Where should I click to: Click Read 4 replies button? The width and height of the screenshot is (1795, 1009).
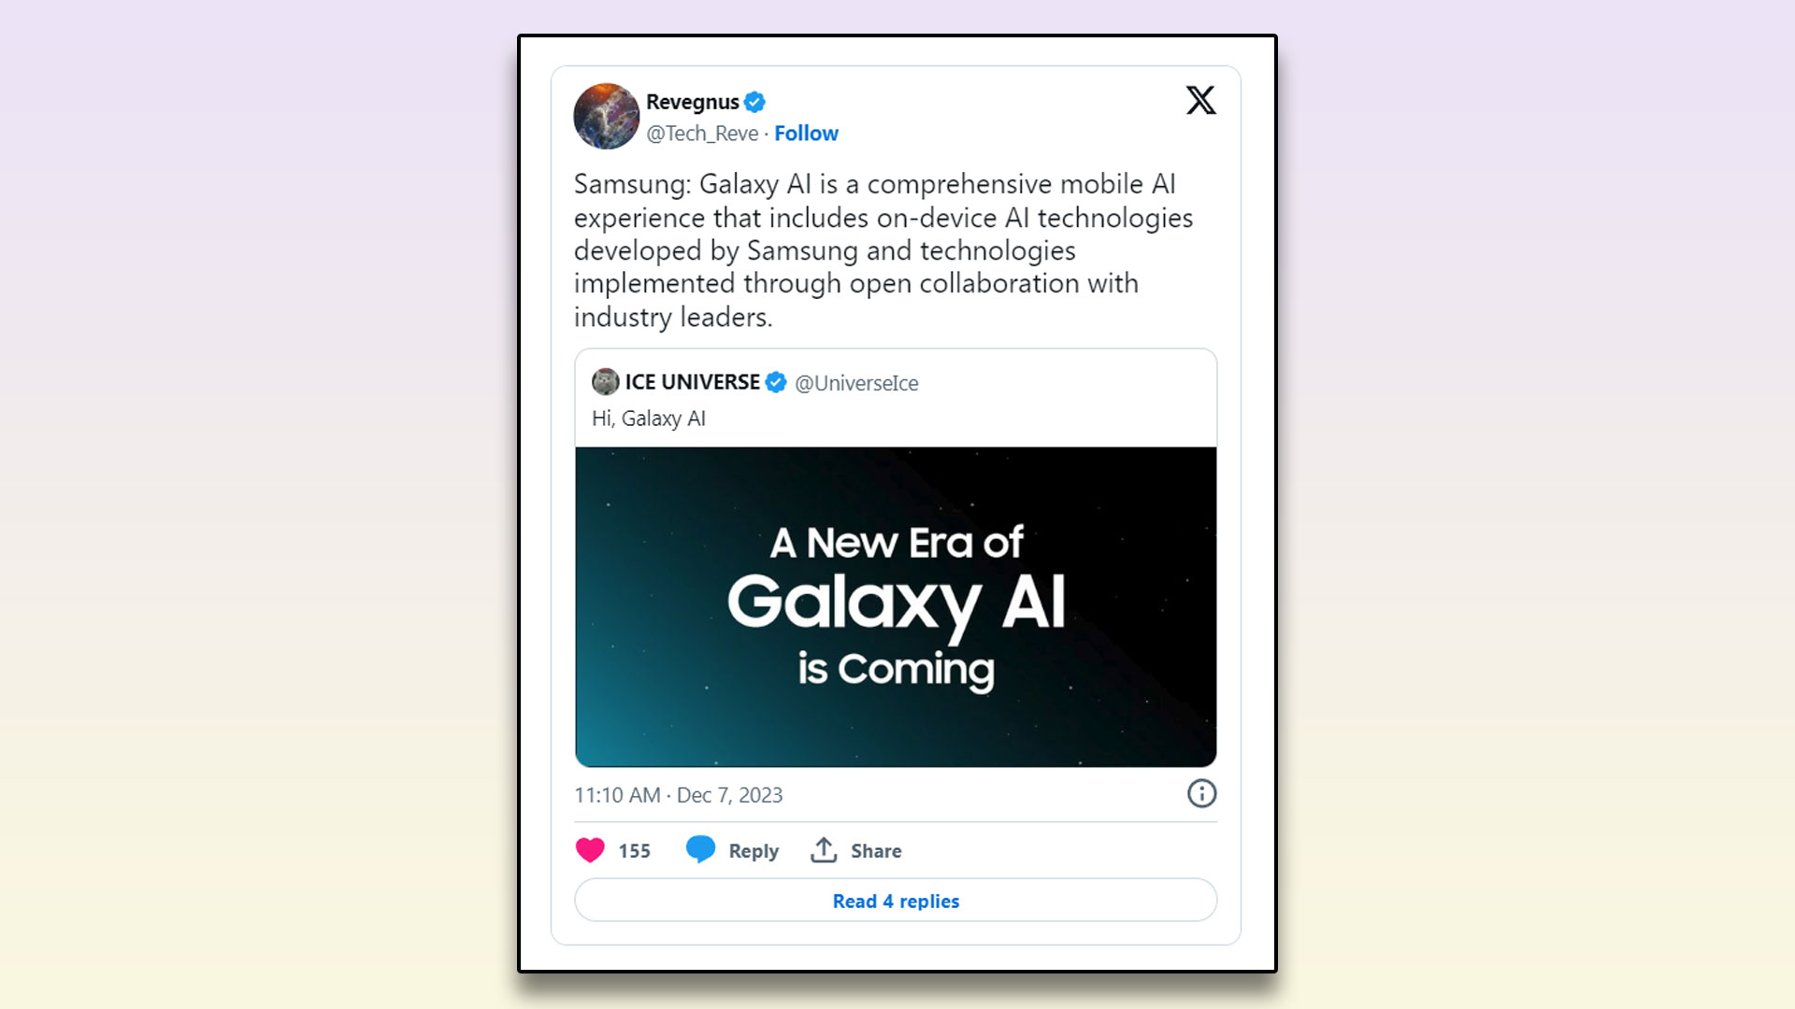[x=897, y=901]
